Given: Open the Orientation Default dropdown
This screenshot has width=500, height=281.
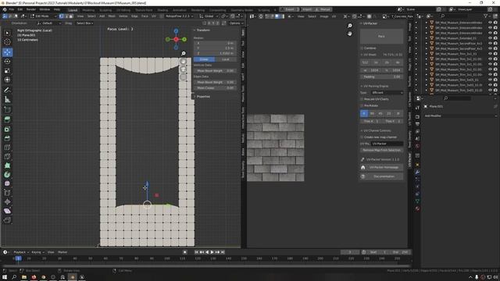Looking at the screenshot, I should pos(48,23).
